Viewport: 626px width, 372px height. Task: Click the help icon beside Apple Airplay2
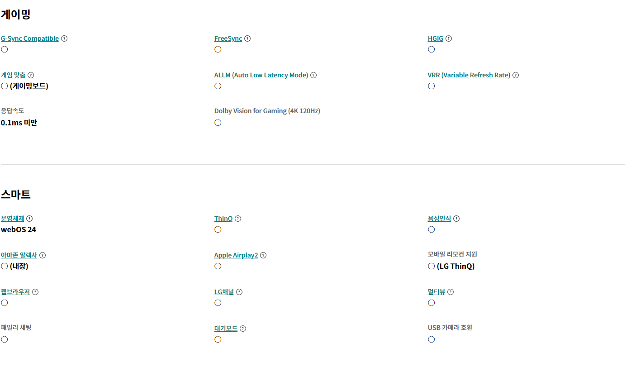pos(263,255)
